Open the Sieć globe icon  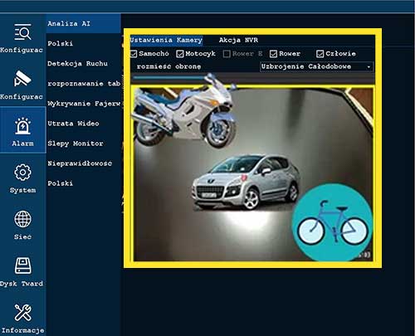[22, 219]
